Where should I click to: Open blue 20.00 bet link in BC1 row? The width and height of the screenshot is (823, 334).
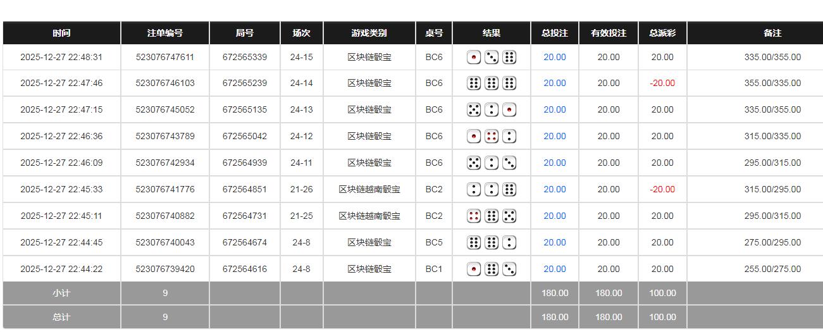coord(555,269)
